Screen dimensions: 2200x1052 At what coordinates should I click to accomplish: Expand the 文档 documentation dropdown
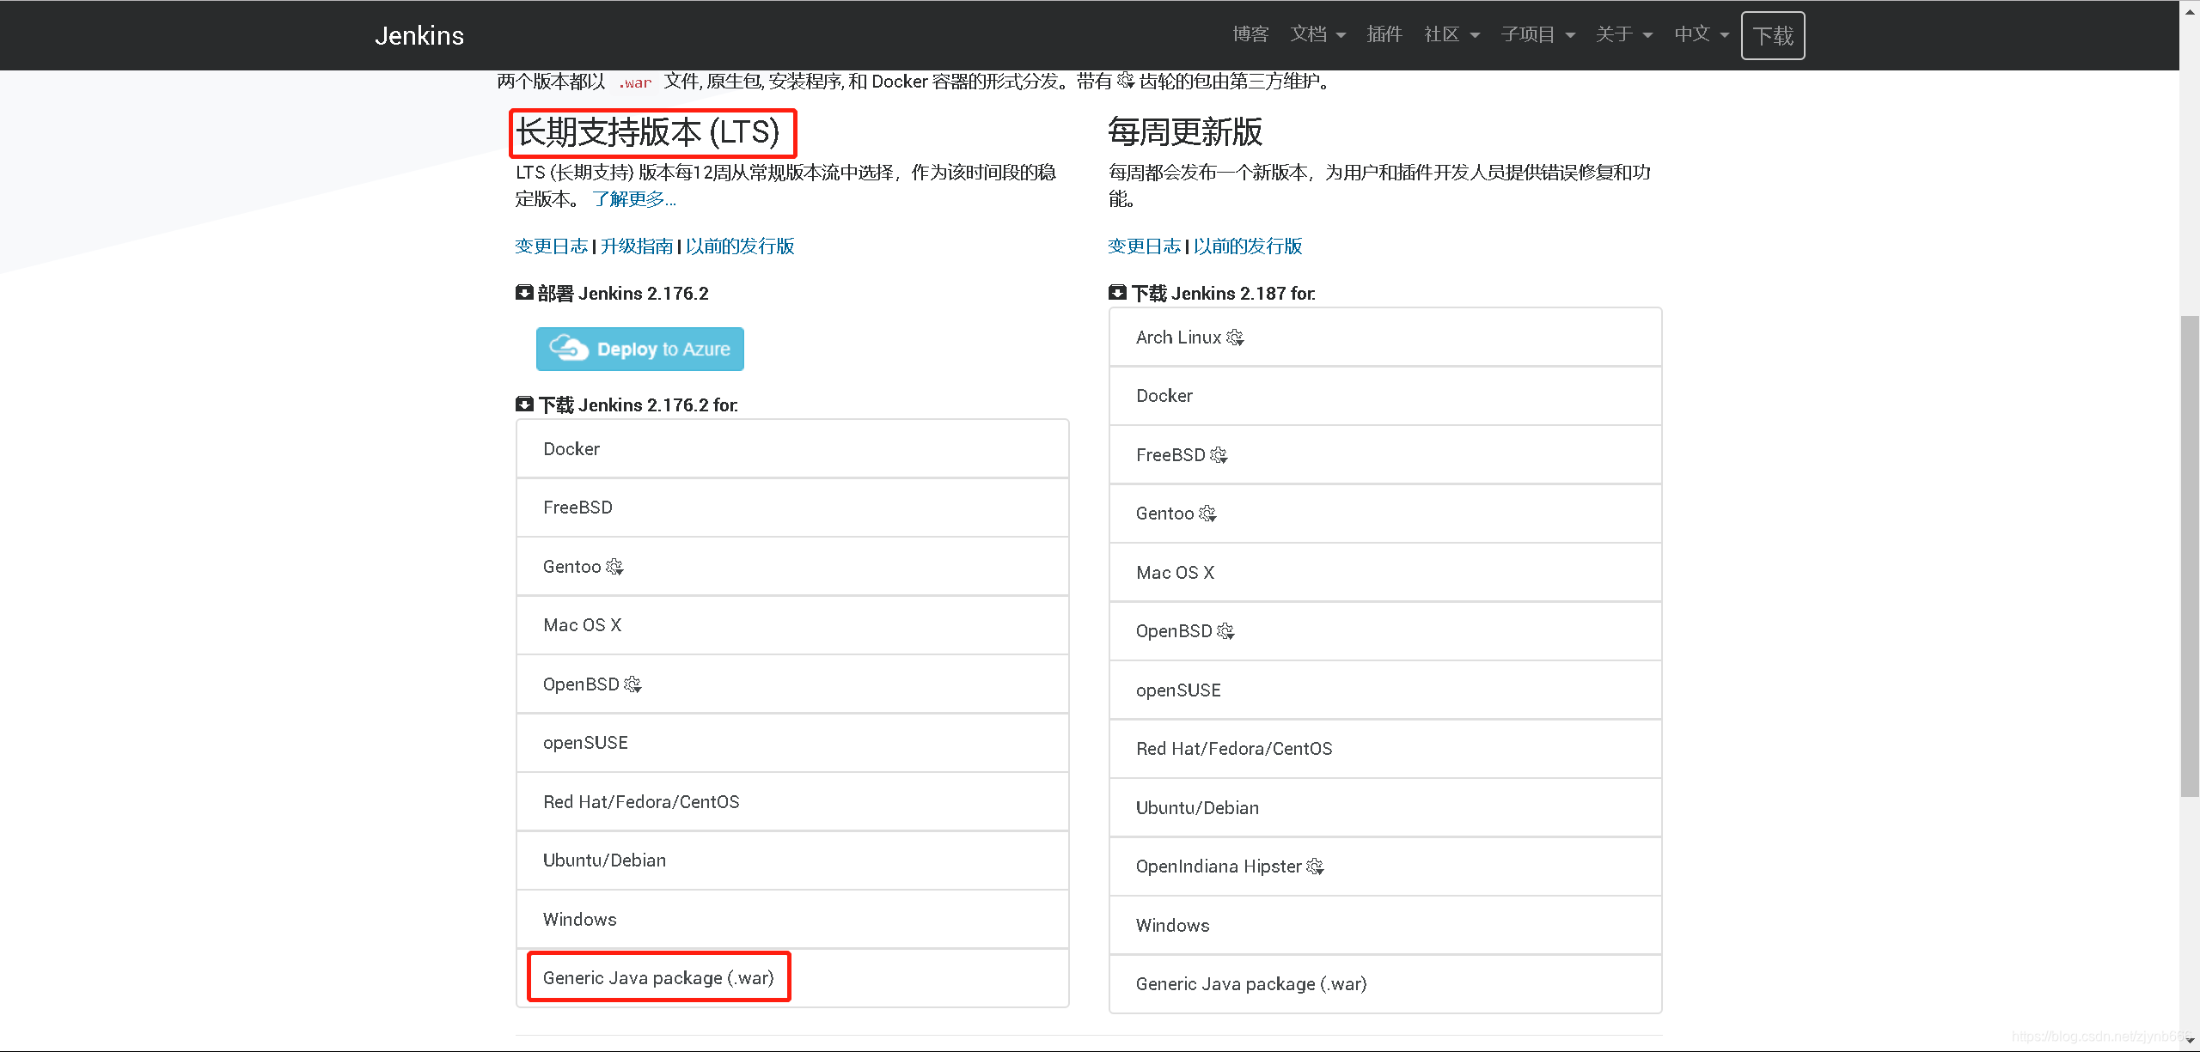(x=1317, y=34)
